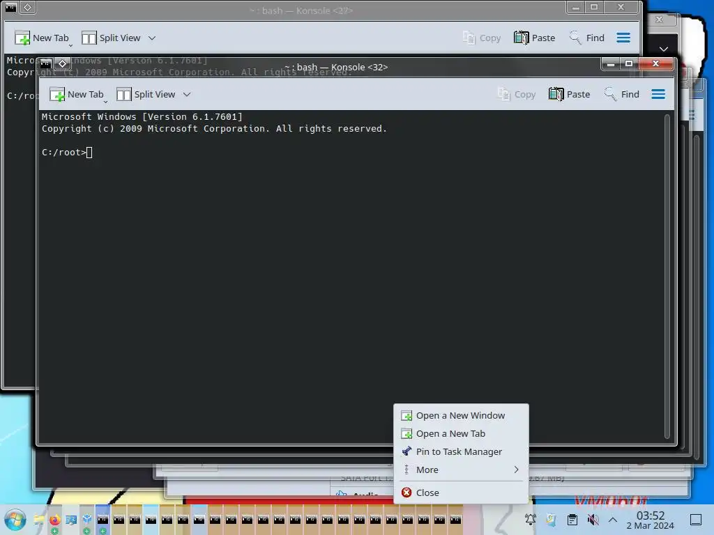Open clipboard tray icon

click(x=572, y=519)
